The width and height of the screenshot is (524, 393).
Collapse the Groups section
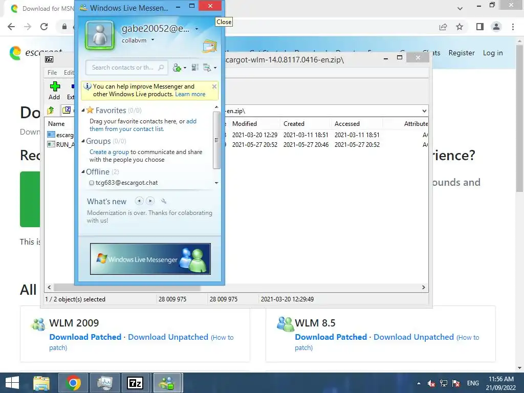pyautogui.click(x=83, y=141)
